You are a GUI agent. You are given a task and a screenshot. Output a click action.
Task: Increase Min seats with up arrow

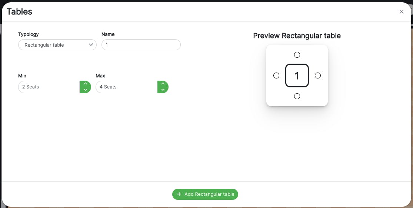[x=86, y=84]
